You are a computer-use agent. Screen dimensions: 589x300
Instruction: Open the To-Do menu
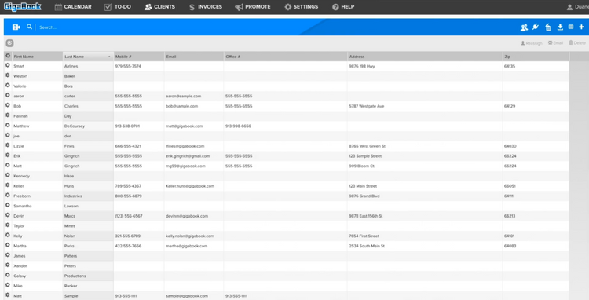click(x=118, y=7)
